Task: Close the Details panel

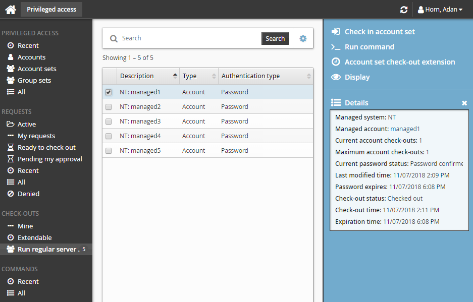Action: tap(464, 103)
